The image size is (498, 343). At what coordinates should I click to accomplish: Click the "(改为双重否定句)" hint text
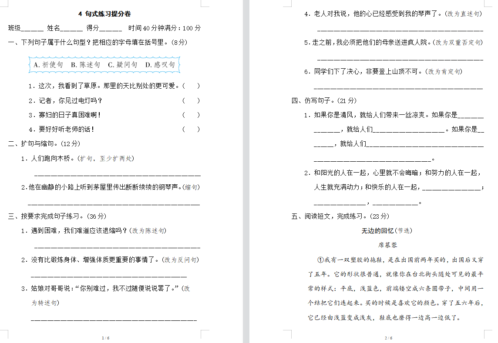pos(458,43)
